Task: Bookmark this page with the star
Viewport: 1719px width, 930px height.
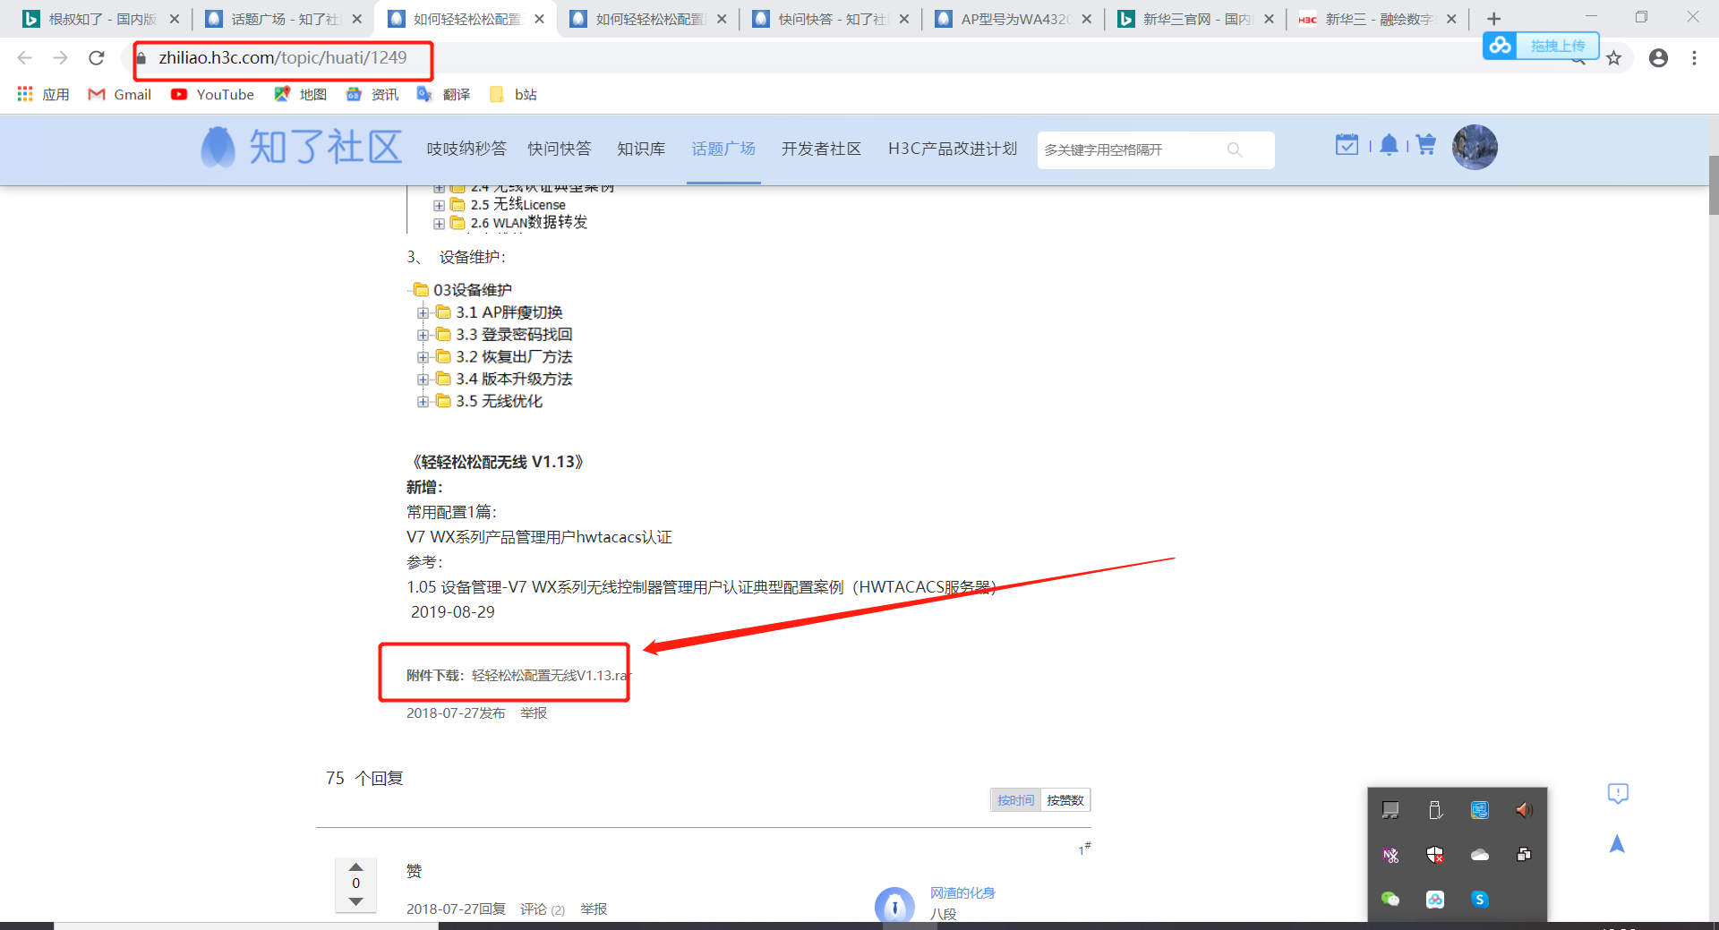Action: pyautogui.click(x=1613, y=59)
